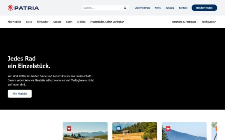
Task: Click the white Alle Modelle hero button
Action: pyautogui.click(x=19, y=94)
